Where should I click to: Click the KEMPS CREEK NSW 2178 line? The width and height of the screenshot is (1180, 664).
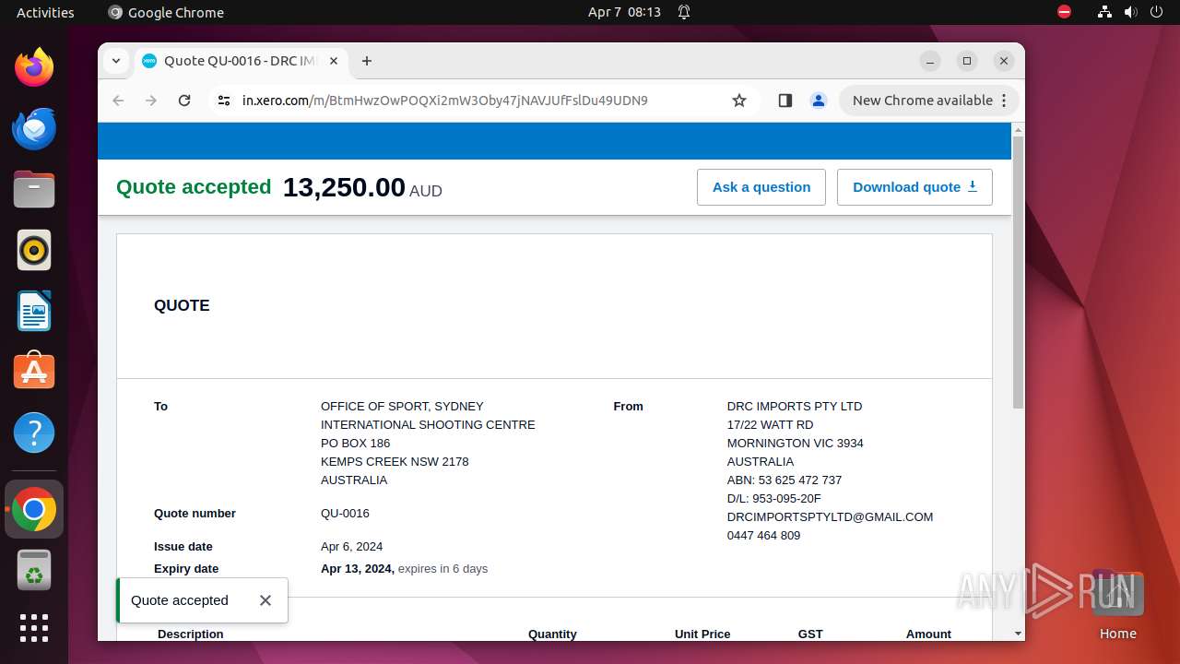pos(395,462)
